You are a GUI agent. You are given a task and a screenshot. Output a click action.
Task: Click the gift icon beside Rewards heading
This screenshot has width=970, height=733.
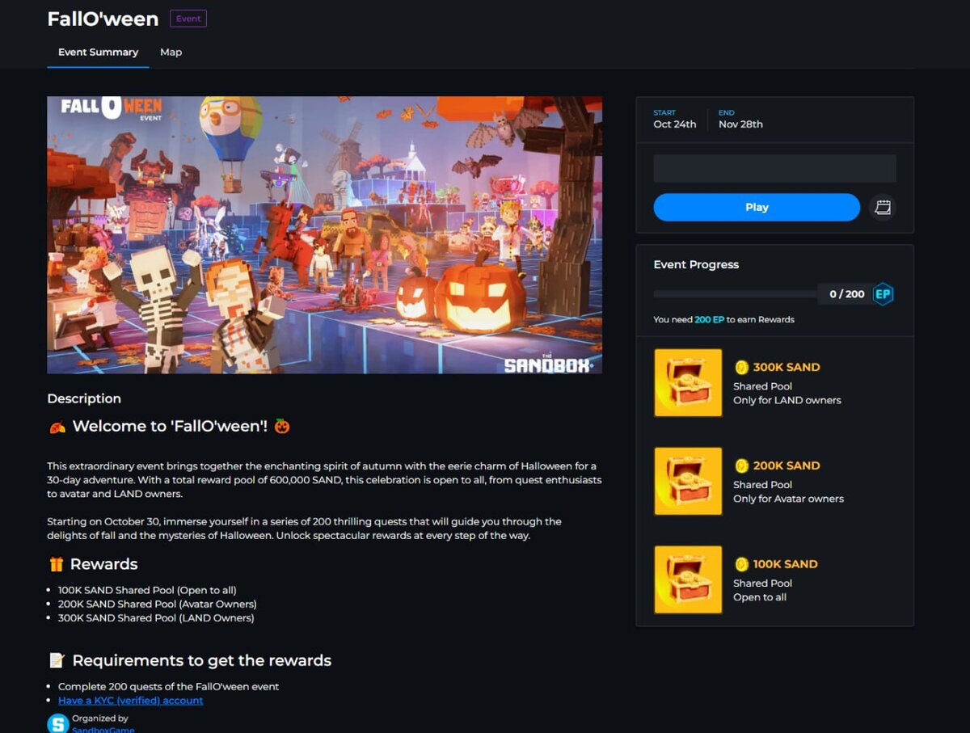tap(55, 563)
